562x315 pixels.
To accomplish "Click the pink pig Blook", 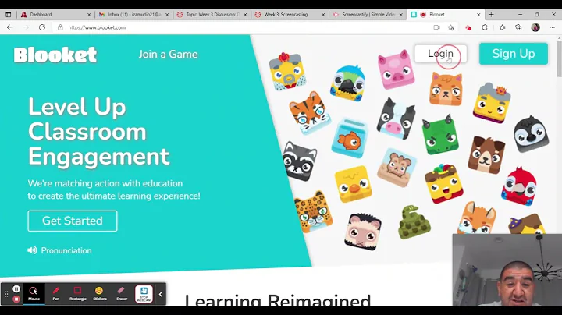I will tap(396, 69).
